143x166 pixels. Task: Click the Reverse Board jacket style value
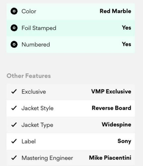click(x=111, y=108)
